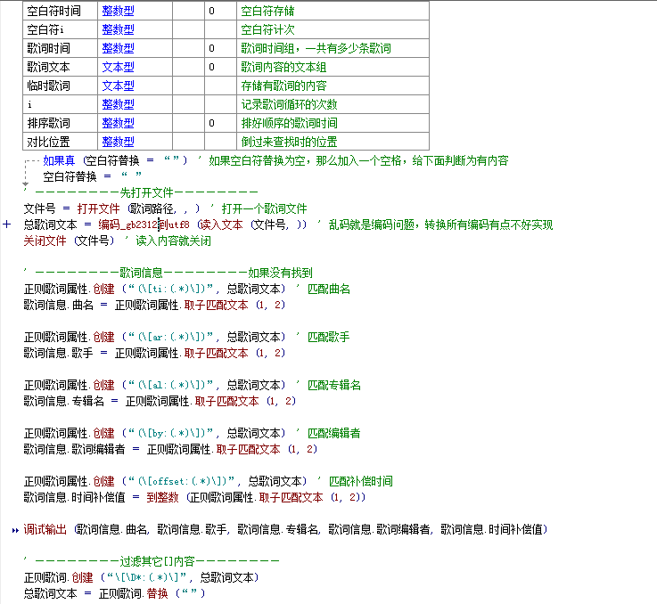This screenshot has width=657, height=604.
Task: Click the 歌词信息 comment separator line
Action: [168, 273]
